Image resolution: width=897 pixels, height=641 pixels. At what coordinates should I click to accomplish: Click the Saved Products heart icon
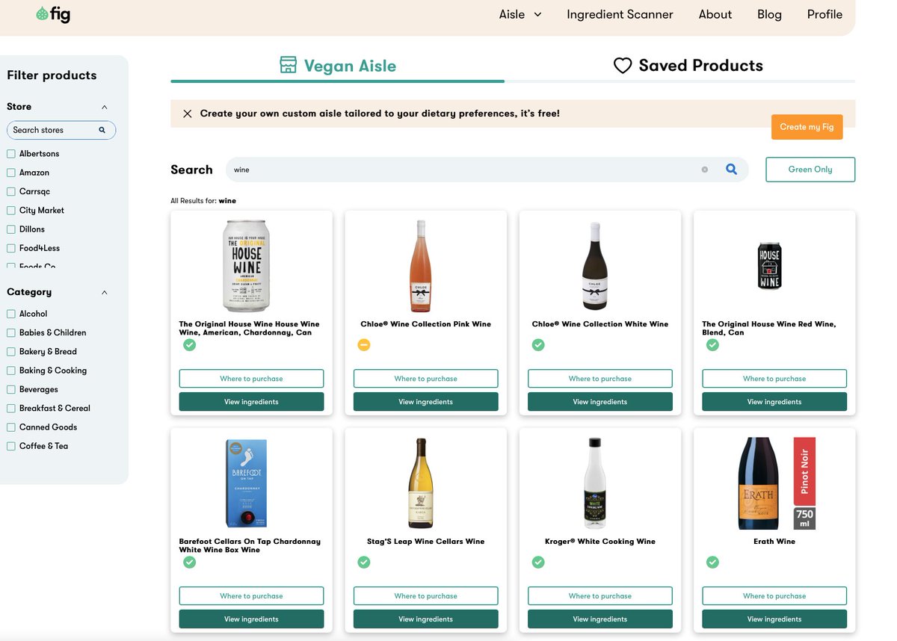click(623, 66)
